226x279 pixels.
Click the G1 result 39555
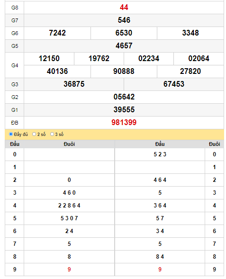coord(124,110)
